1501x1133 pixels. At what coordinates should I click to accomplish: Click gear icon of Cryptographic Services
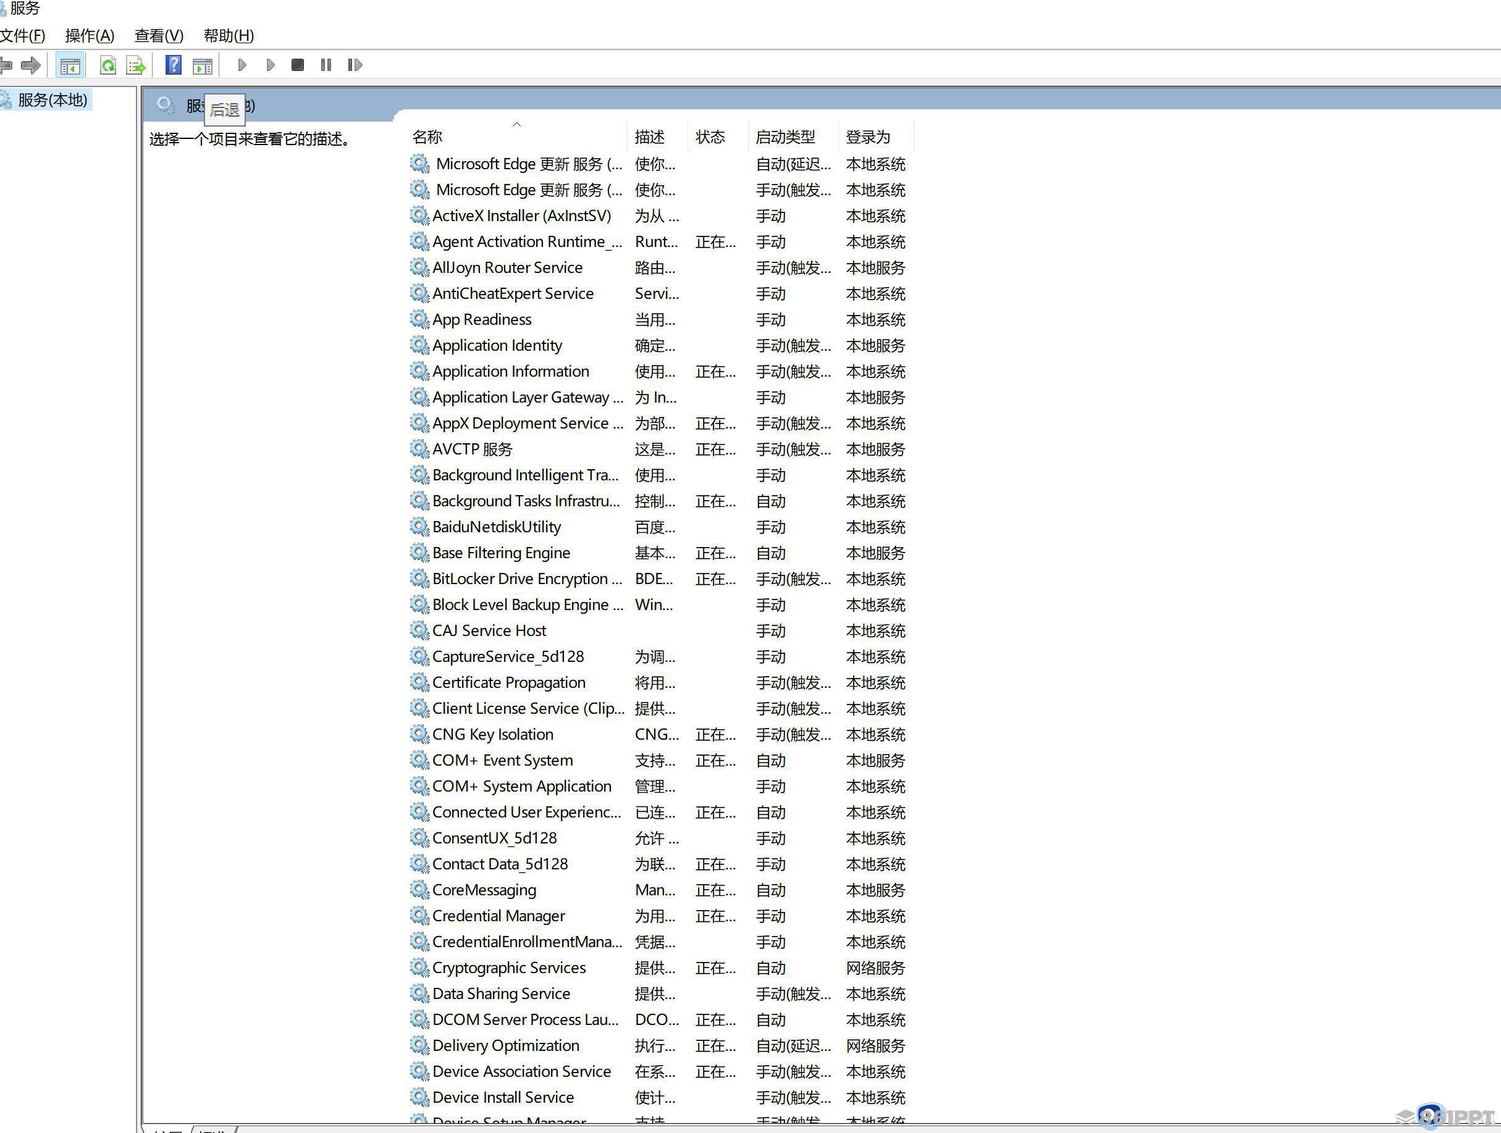point(419,968)
